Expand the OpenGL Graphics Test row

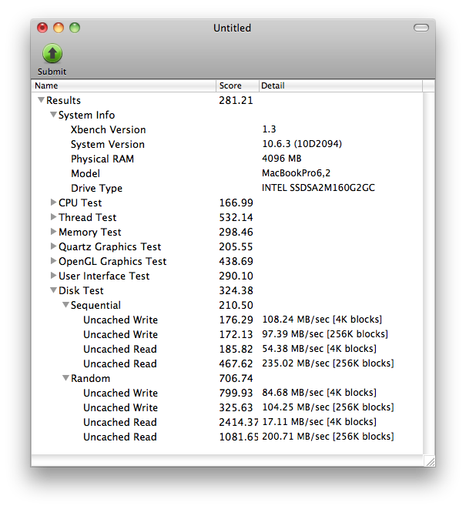coord(54,261)
